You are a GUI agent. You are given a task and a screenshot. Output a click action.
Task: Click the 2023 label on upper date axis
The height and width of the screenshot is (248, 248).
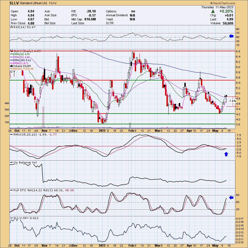pyautogui.click(x=102, y=131)
